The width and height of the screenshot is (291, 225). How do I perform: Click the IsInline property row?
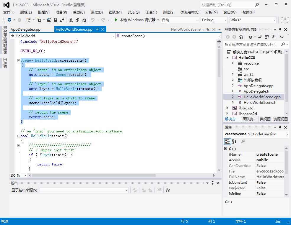[x=256, y=193]
